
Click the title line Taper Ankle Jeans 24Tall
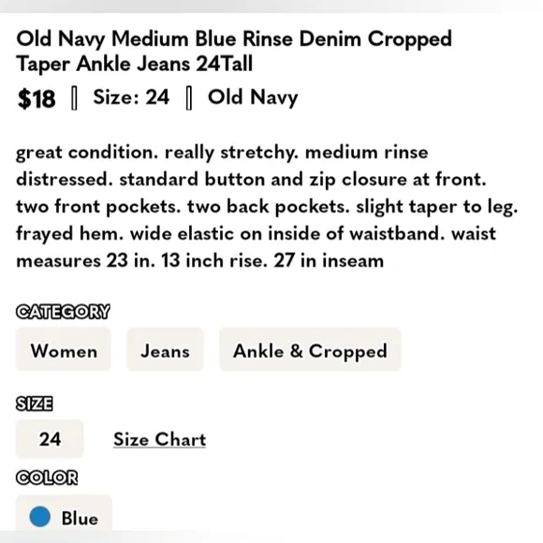pos(135,65)
